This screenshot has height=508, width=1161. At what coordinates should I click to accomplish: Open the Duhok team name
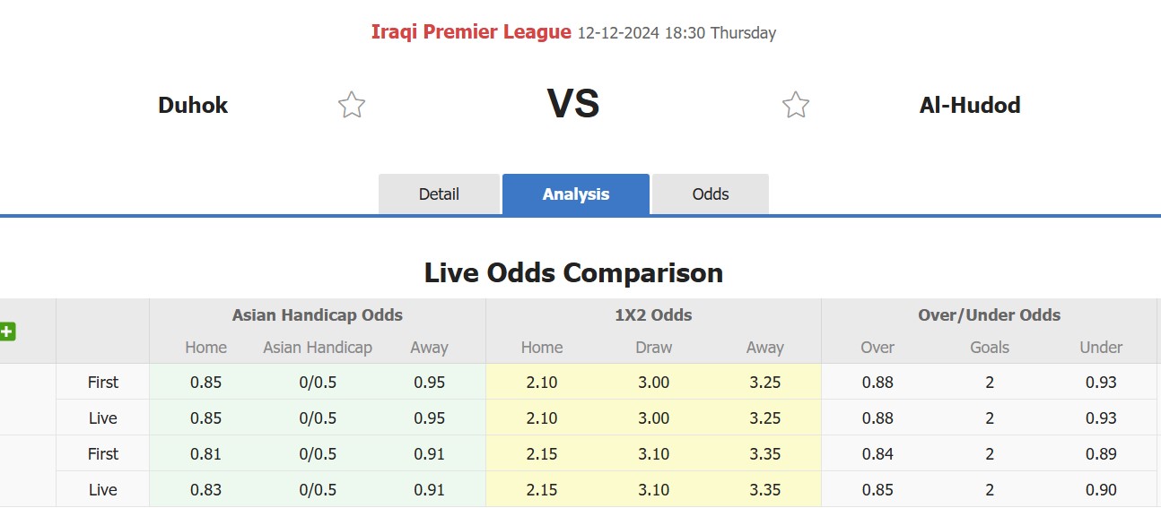(x=193, y=105)
